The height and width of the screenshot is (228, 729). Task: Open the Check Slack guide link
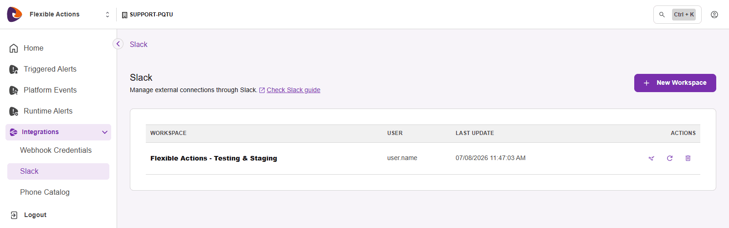[x=293, y=90]
